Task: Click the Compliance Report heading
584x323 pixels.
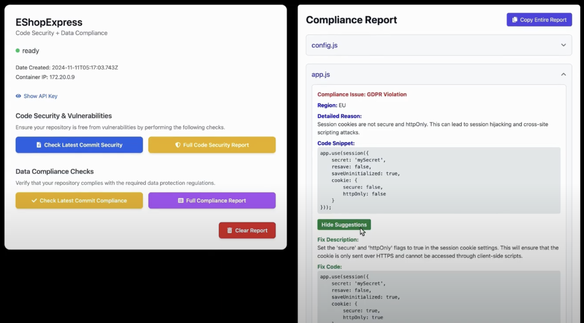Action: pyautogui.click(x=351, y=20)
